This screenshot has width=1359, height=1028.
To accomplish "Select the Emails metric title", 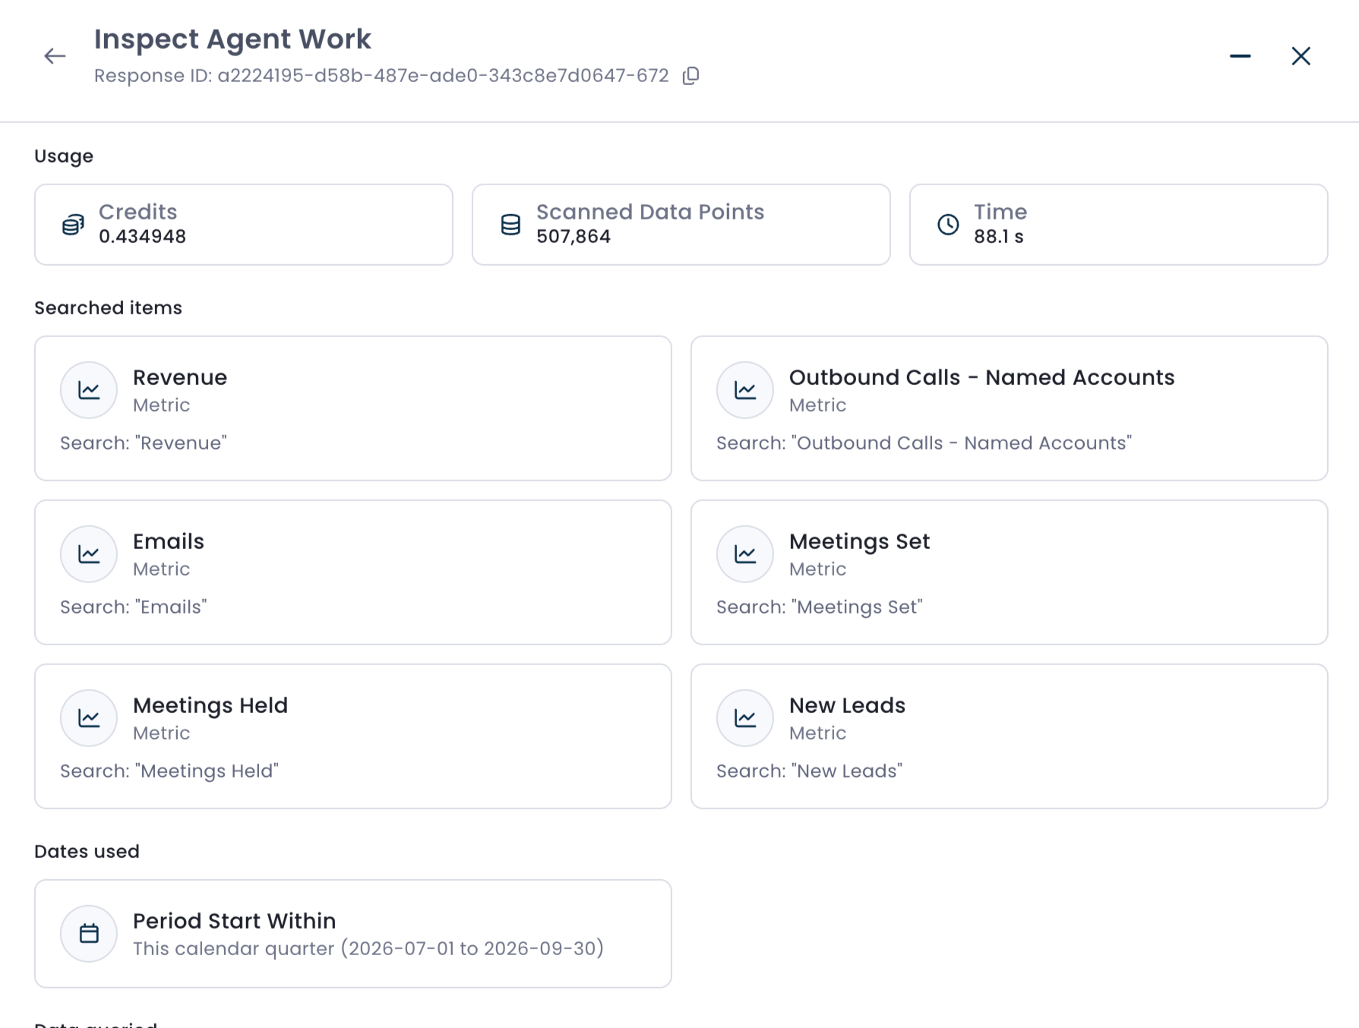I will (x=169, y=541).
